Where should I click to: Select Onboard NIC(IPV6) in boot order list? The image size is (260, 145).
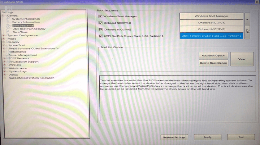tap(211, 29)
